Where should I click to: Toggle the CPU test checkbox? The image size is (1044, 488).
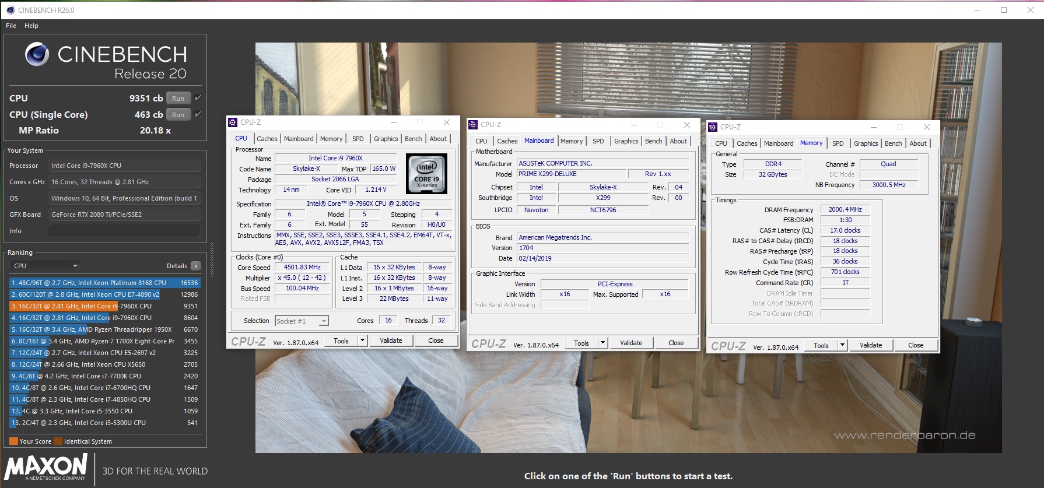tap(198, 98)
